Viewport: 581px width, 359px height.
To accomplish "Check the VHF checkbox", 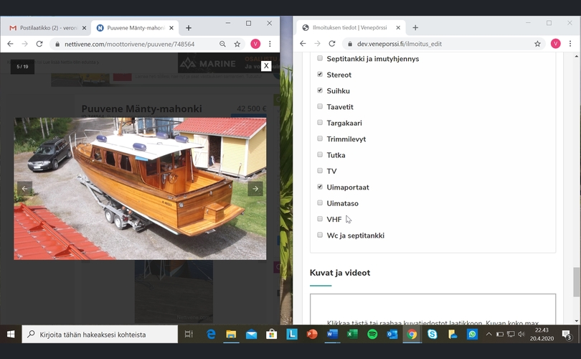I will (320, 219).
